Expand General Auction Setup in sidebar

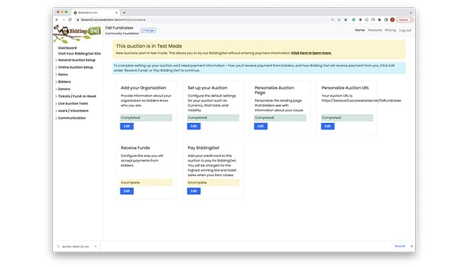[75, 60]
